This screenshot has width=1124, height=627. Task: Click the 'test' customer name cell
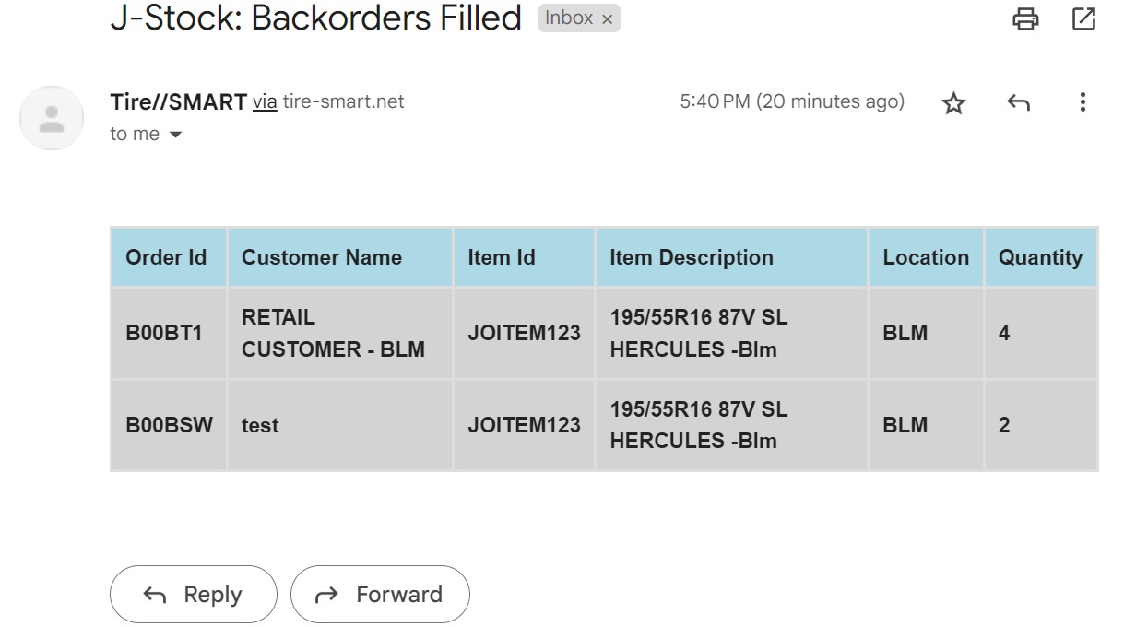point(260,425)
